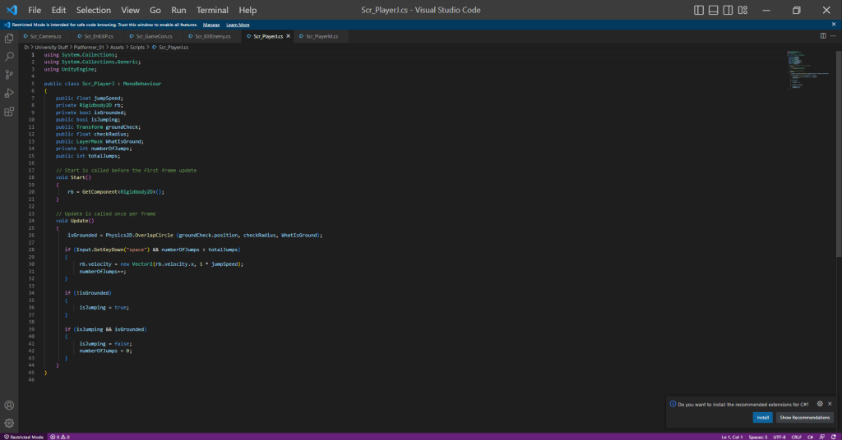Click the Manage link in restricted banner
The image size is (842, 440).
tap(211, 25)
